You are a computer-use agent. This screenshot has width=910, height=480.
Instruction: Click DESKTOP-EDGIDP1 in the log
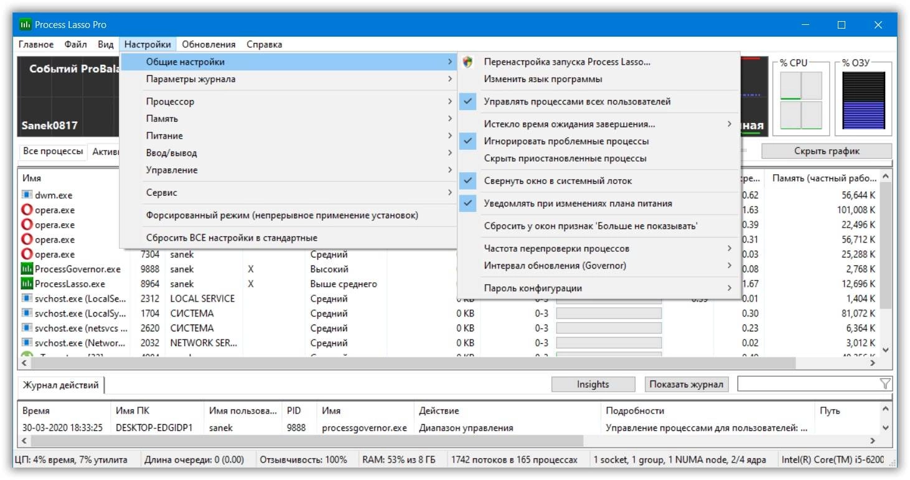click(154, 428)
